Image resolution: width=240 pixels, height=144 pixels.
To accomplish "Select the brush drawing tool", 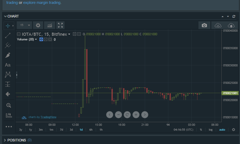I will pyautogui.click(x=8, y=55).
